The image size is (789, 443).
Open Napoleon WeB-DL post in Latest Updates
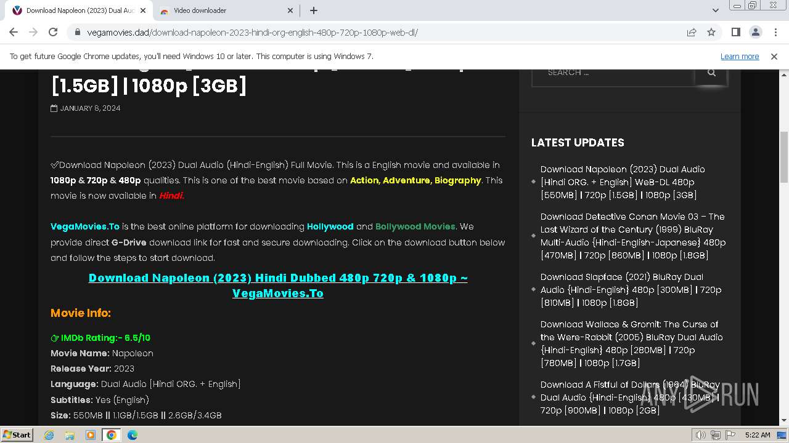point(623,182)
